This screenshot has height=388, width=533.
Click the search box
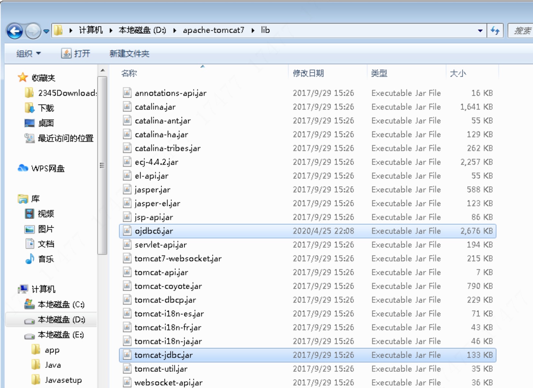520,31
